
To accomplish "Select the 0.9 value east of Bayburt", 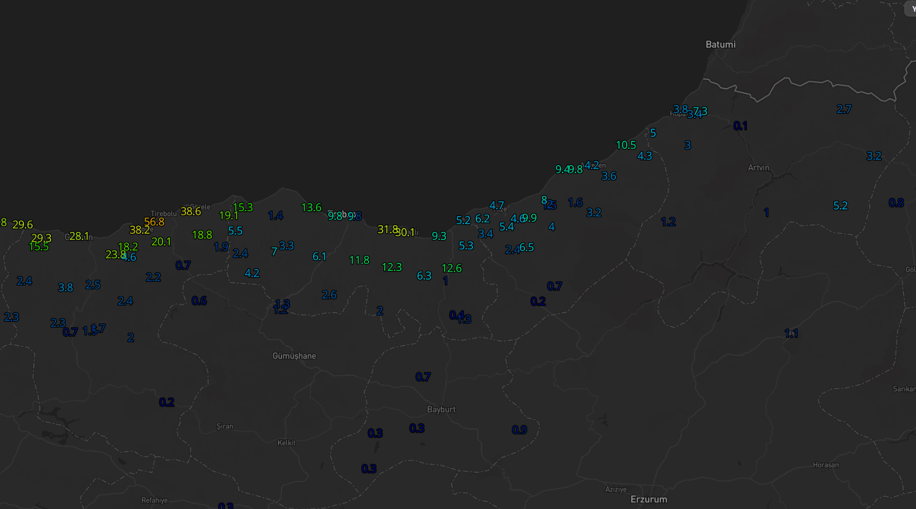I will (x=519, y=430).
